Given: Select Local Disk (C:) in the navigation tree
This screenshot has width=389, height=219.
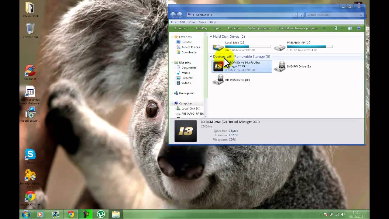Looking at the screenshot, I should (191, 109).
